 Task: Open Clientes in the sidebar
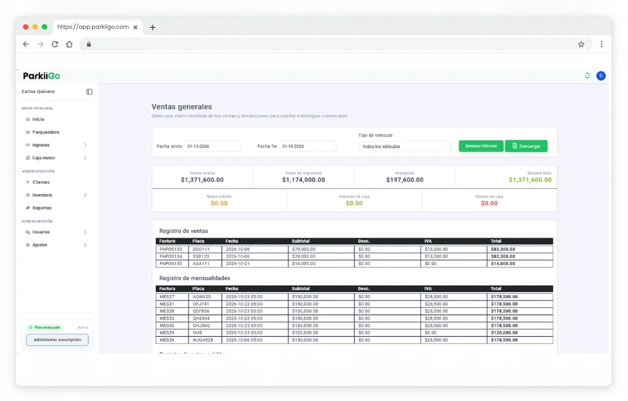click(x=41, y=182)
